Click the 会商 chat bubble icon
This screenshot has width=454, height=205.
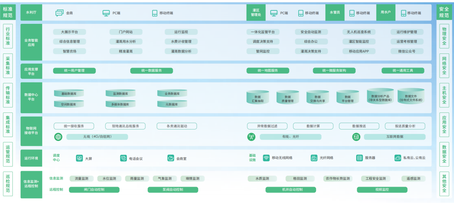tap(59, 13)
